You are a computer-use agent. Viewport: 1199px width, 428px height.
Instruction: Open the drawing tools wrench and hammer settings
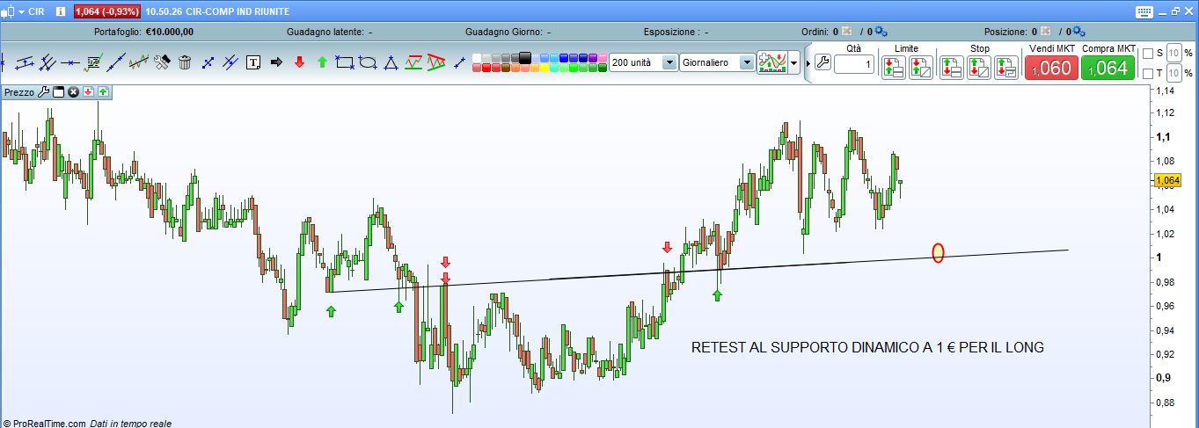(x=161, y=62)
